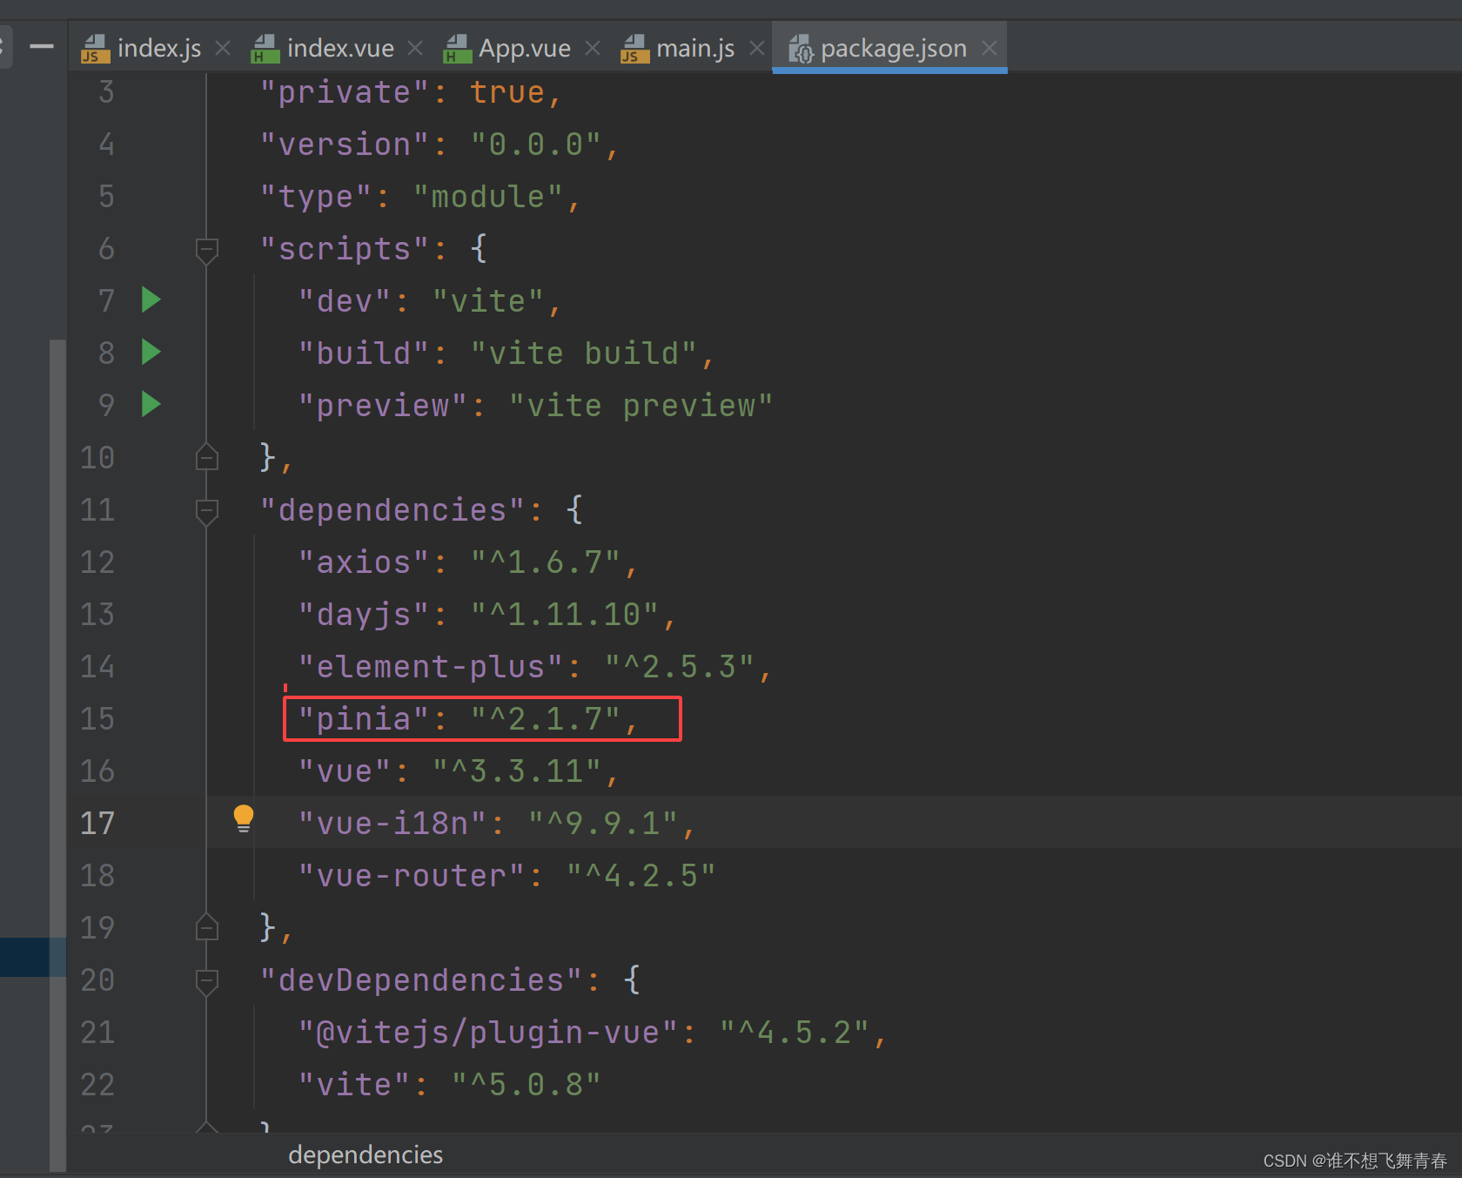Place cursor on "vue-router" key
The image size is (1462, 1178).
[412, 876]
